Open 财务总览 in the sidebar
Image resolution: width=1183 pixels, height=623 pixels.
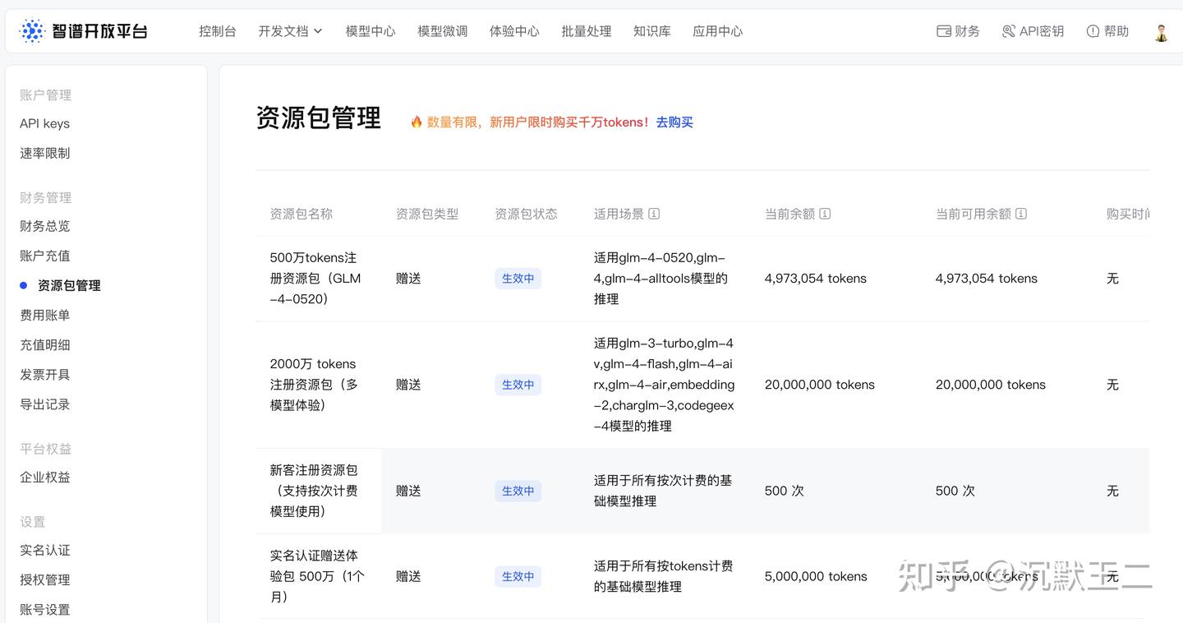pos(45,226)
